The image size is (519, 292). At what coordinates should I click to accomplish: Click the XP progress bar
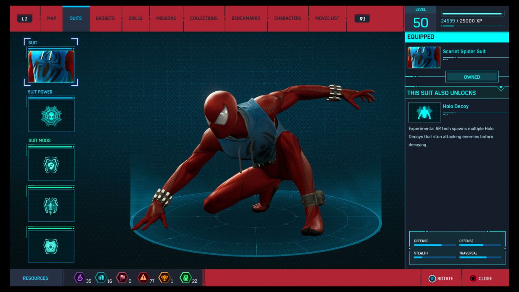coord(473,14)
